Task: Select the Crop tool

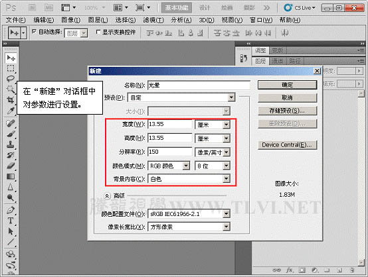Action: tap(11, 100)
